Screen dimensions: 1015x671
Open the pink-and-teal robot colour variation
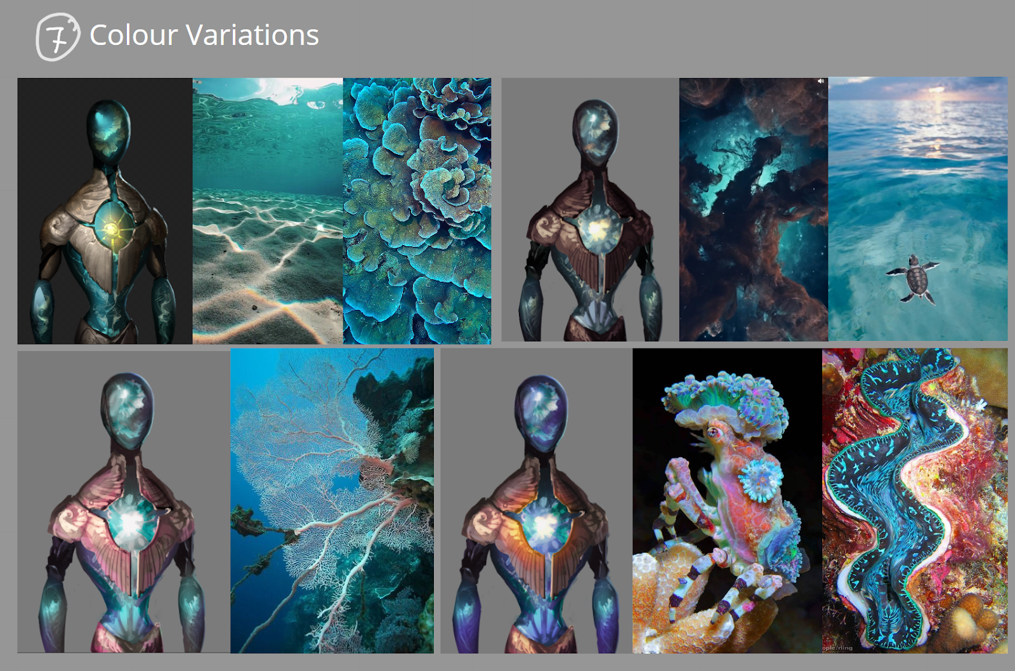coord(124,502)
